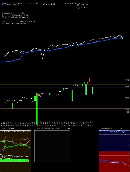Click the 'Avg Vol: 0 M' label
The image size is (130, 172).
tap(81, 5)
